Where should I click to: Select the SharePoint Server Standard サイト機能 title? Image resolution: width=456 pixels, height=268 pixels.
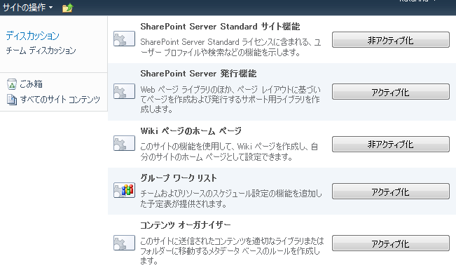220,27
